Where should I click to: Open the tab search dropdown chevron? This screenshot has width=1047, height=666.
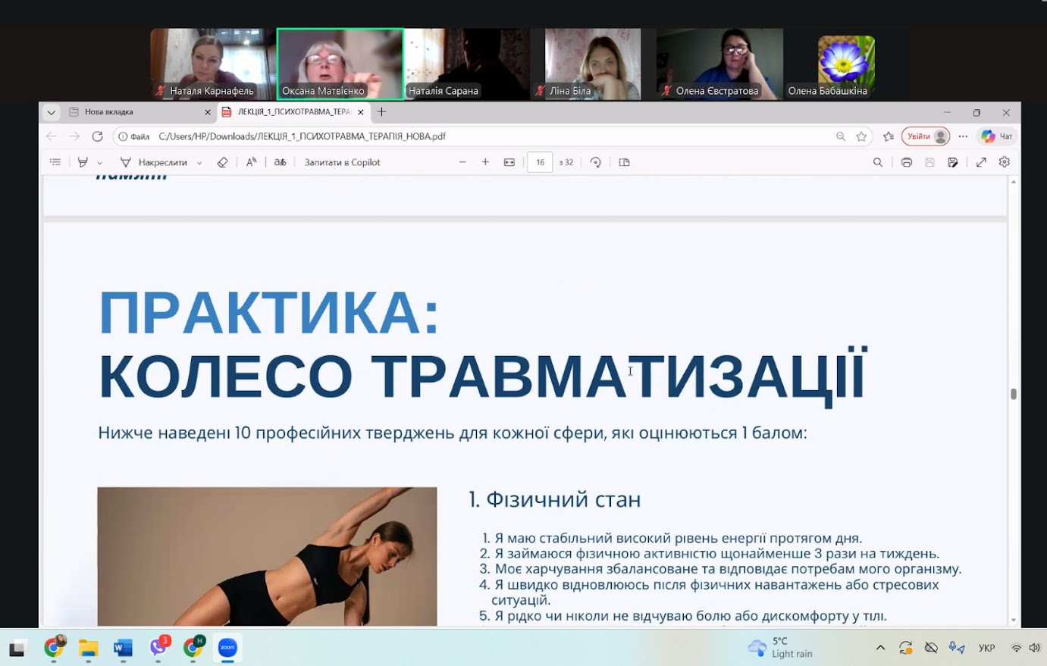(x=51, y=112)
